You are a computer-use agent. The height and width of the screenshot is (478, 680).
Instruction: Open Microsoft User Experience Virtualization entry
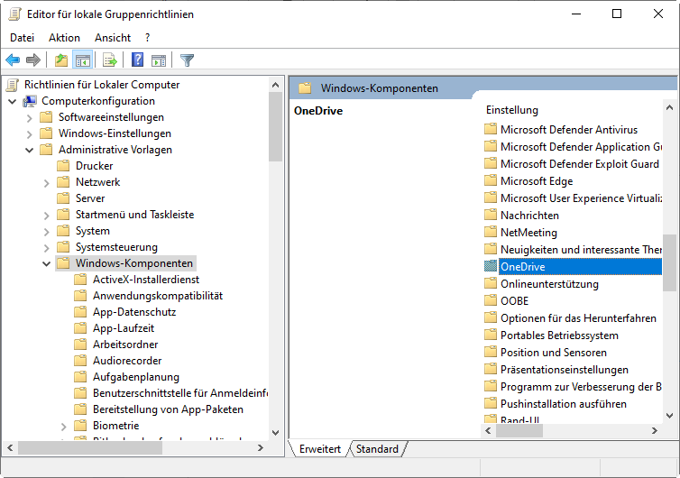tap(581, 198)
